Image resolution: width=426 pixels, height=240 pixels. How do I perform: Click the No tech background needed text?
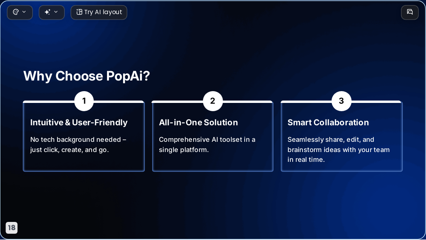pos(78,145)
